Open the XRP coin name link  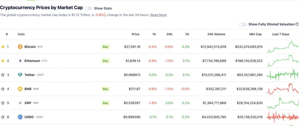pos(28,103)
